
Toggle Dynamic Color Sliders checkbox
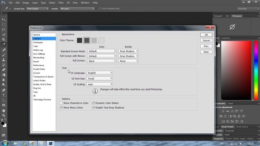(93, 103)
